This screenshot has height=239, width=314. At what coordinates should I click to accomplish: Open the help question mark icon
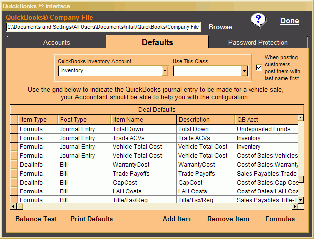[258, 20]
